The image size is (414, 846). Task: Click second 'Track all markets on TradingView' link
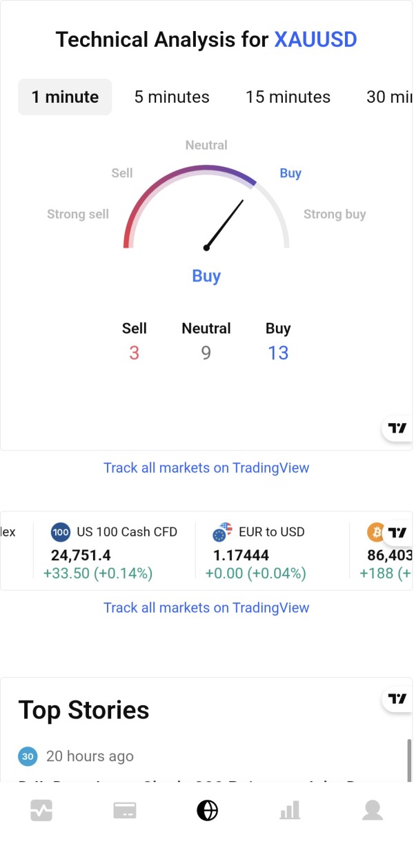click(x=206, y=608)
